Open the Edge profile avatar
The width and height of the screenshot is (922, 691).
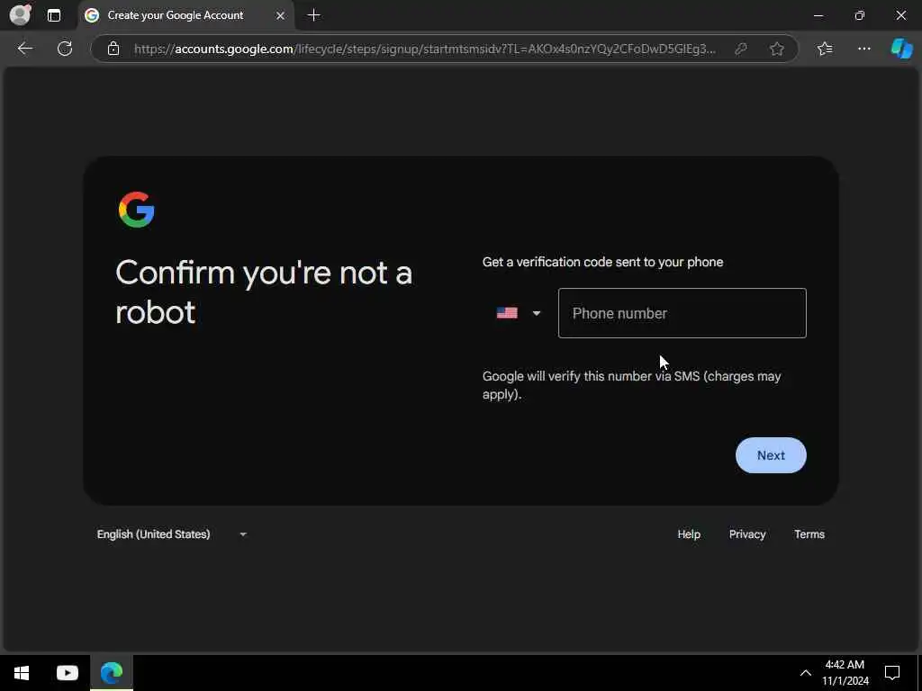20,14
